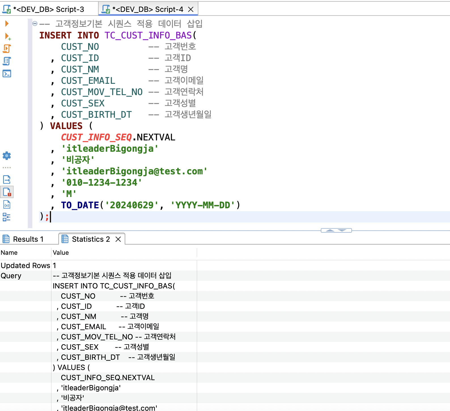This screenshot has height=411, width=450.
Task: Click the Updated Rows value 1
Action: (x=54, y=266)
